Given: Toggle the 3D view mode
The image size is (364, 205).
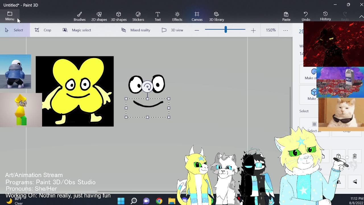Looking at the screenshot, I should 172,30.
